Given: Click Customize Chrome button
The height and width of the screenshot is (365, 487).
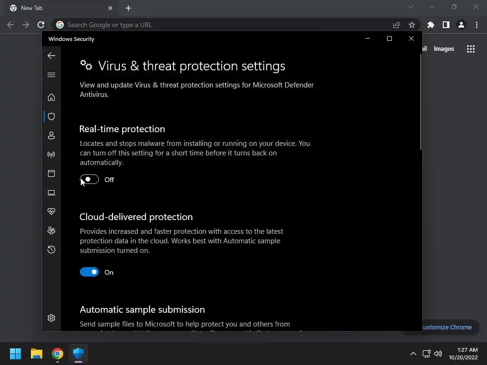Looking at the screenshot, I should coord(446,327).
